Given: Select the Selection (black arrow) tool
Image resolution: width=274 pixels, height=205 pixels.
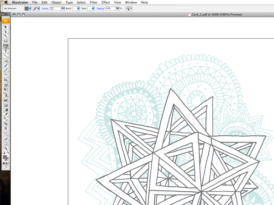Looking at the screenshot, I should click(6, 27).
